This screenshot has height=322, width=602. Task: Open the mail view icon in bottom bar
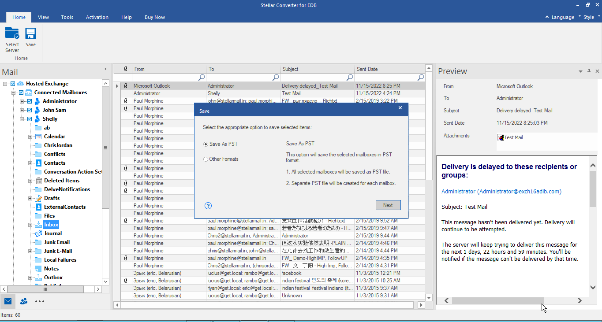click(x=8, y=301)
